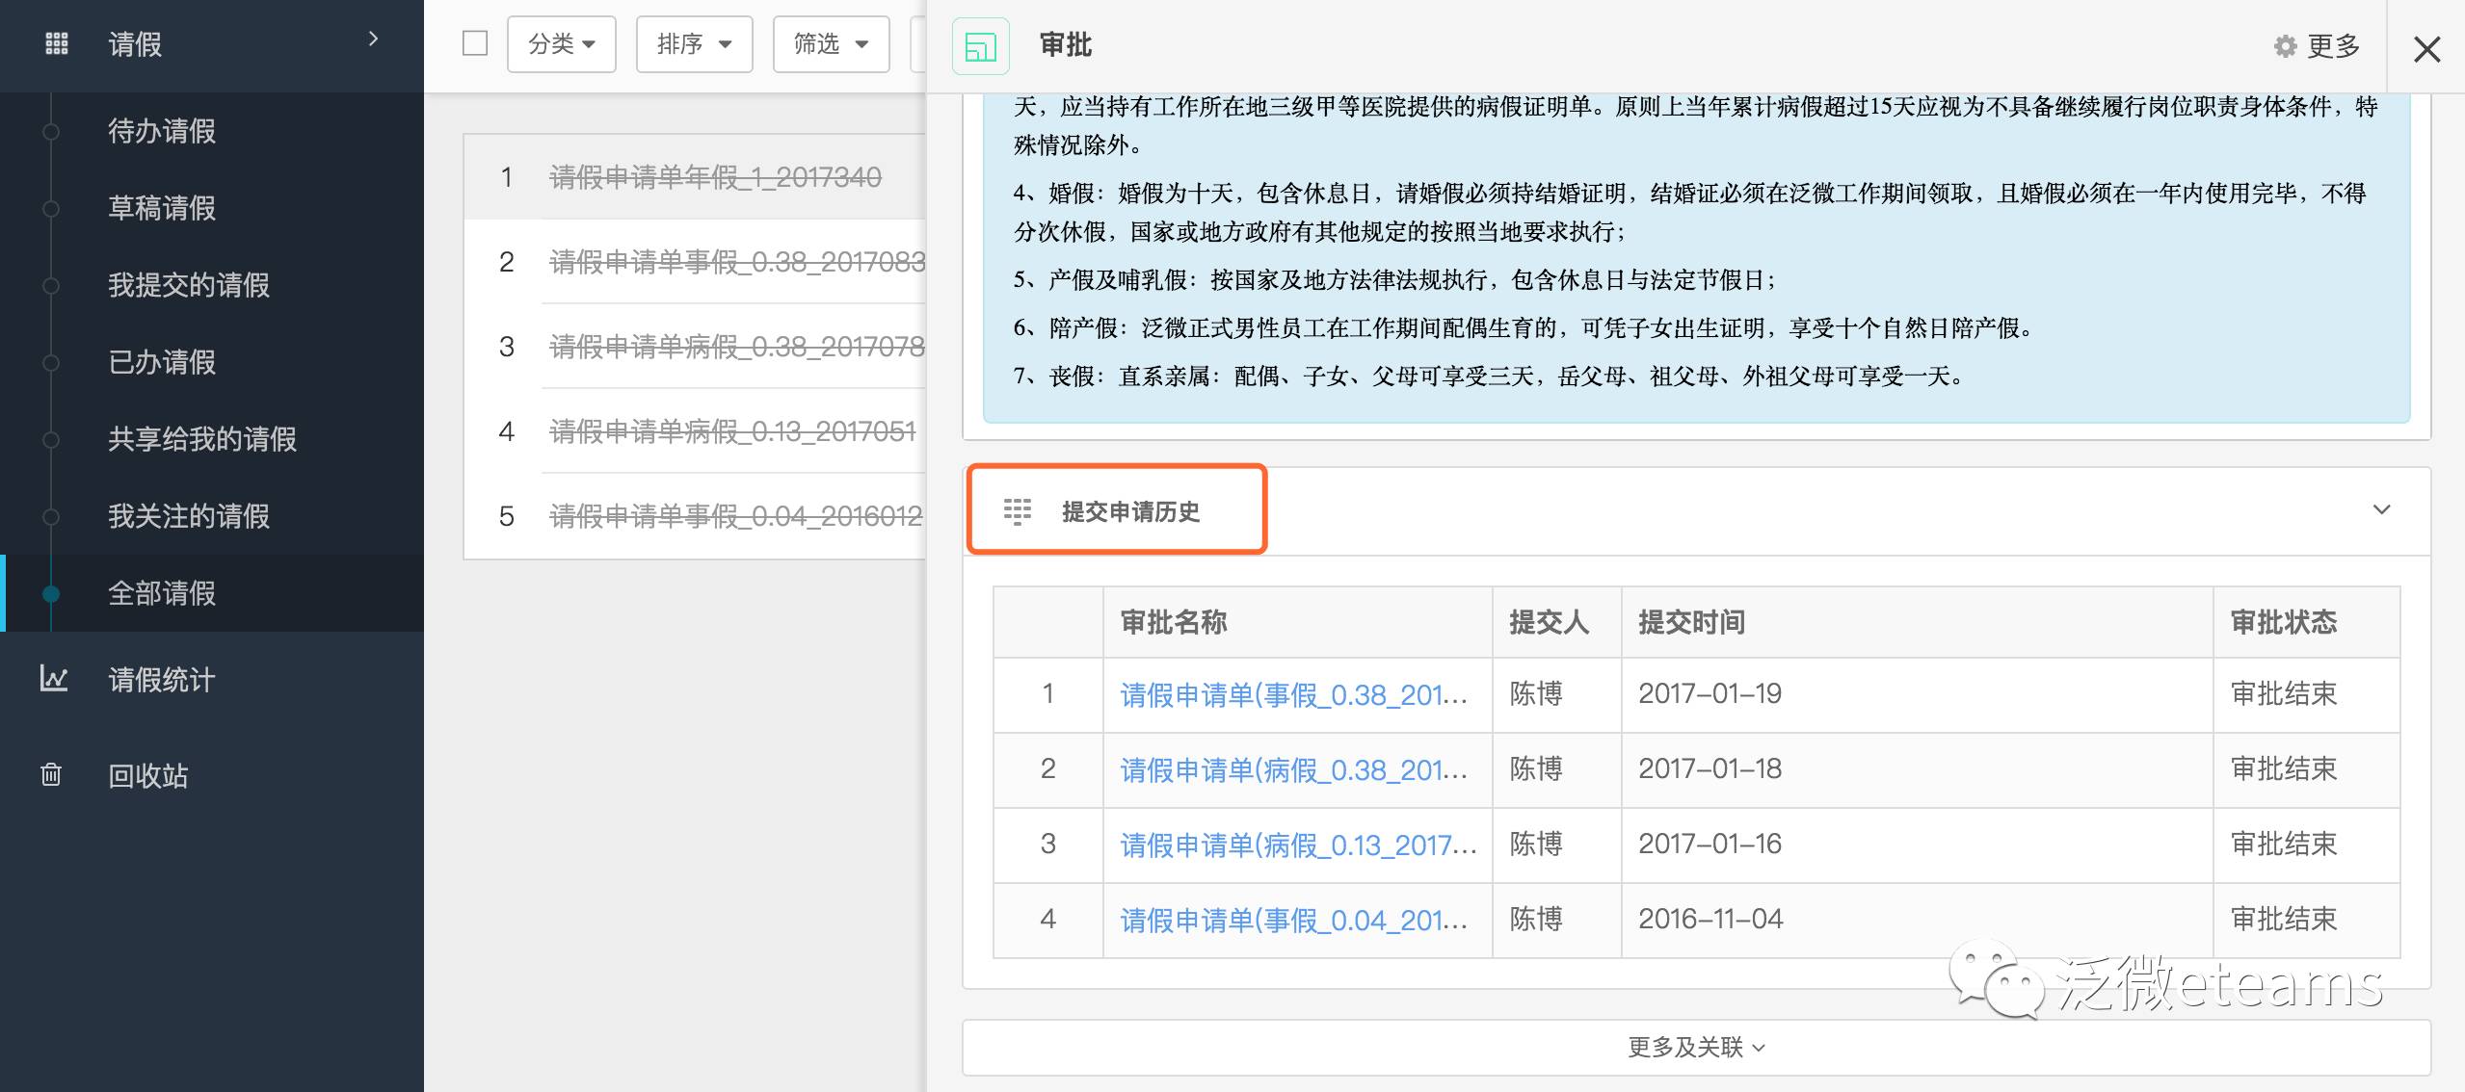Collapse the 提交申请历史 section chevron
The height and width of the screenshot is (1092, 2465).
point(2381,509)
